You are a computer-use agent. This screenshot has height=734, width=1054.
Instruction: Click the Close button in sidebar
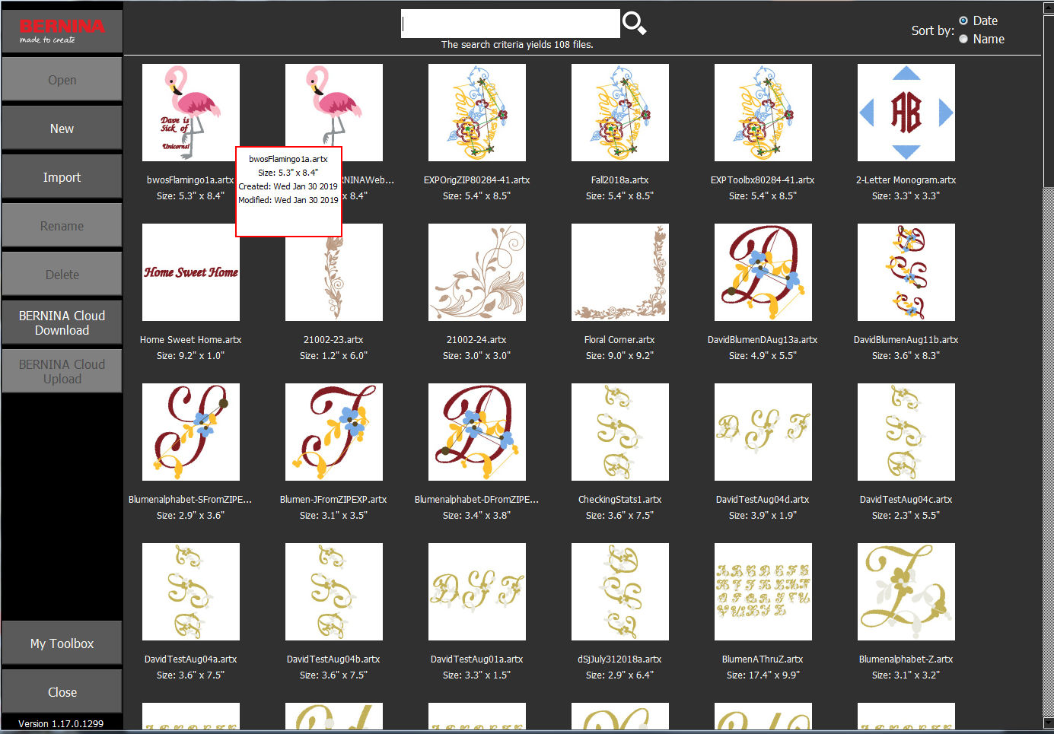pyautogui.click(x=62, y=692)
